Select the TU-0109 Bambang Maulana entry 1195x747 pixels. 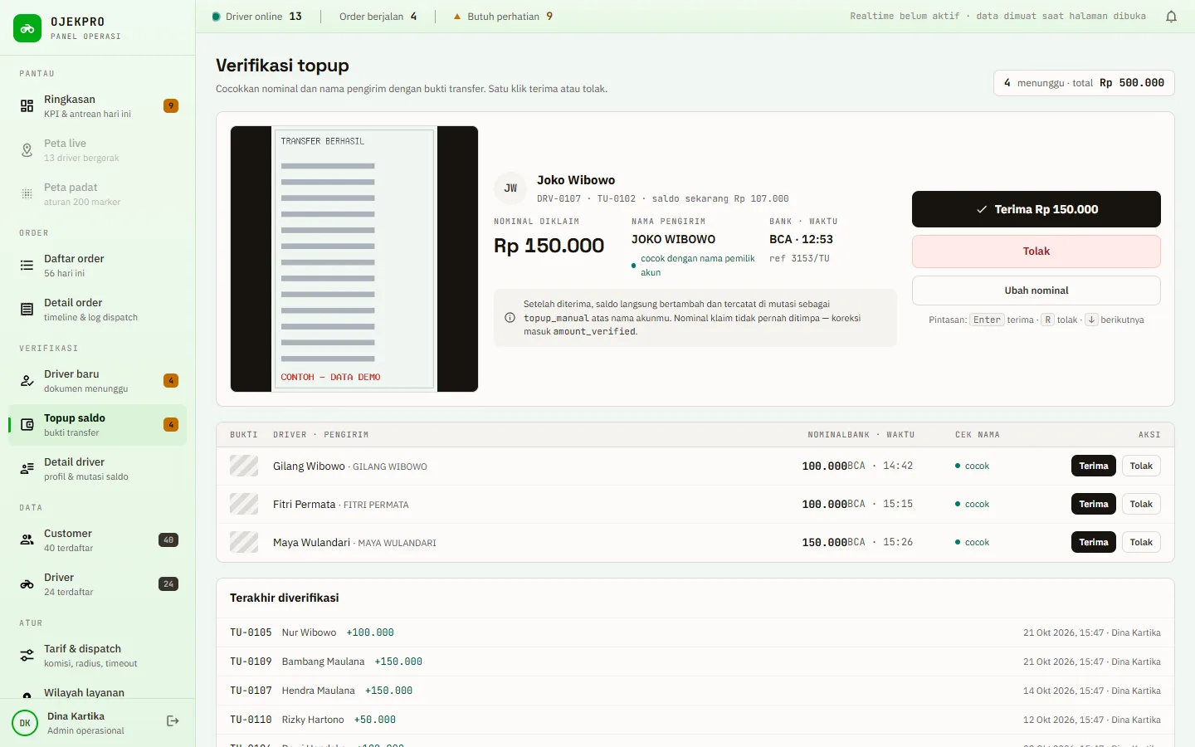point(695,662)
